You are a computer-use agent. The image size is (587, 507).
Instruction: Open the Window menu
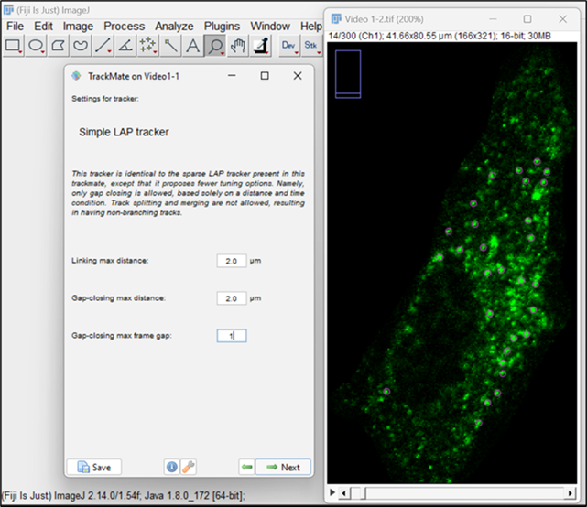click(270, 27)
